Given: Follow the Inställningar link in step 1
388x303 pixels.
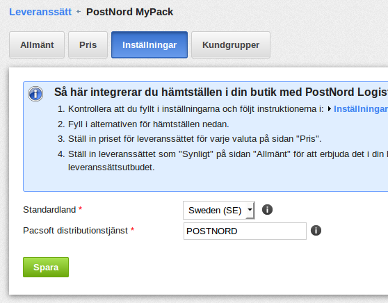Looking at the screenshot, I should [x=361, y=109].
